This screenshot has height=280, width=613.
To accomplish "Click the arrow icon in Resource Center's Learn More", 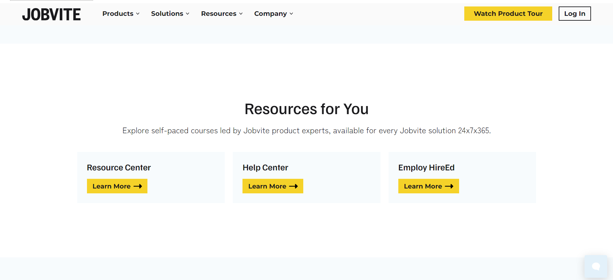I will click(x=138, y=186).
